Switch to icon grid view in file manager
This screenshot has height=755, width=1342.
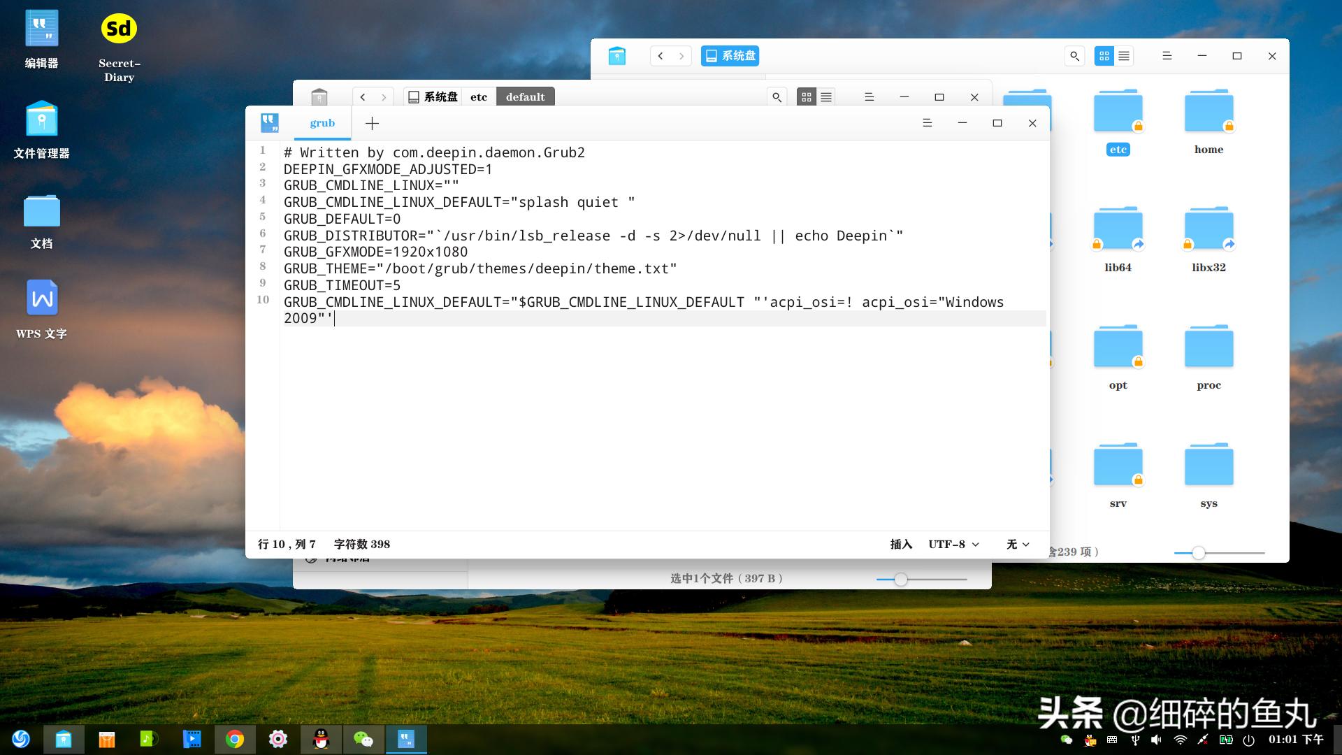1104,56
